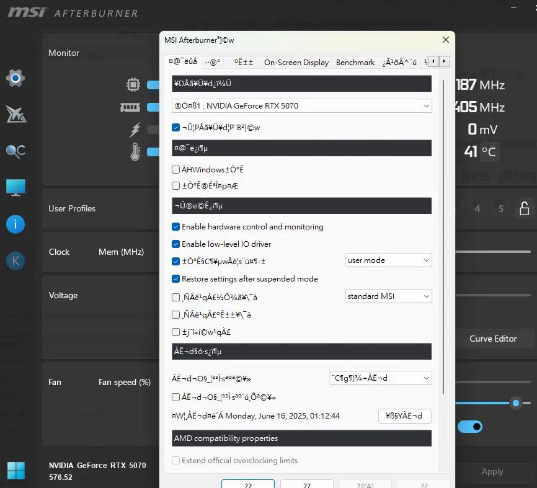Click the Windows logo icon in sidebar
This screenshot has height=488, width=537.
[x=16, y=471]
